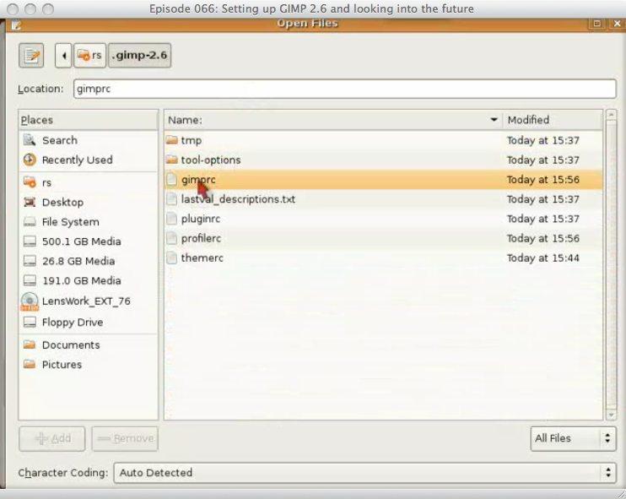Select the tmp folder row
The image size is (626, 499).
click(x=383, y=140)
